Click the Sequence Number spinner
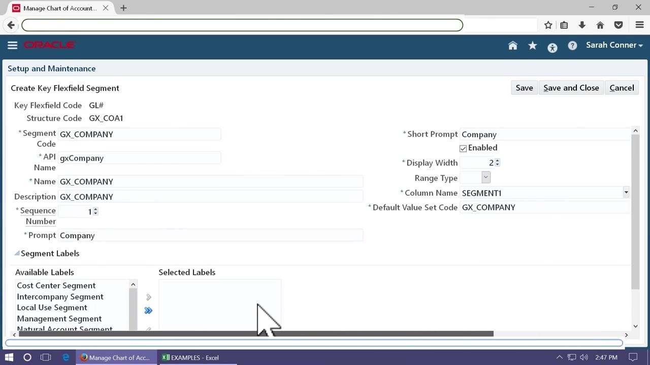 click(95, 211)
